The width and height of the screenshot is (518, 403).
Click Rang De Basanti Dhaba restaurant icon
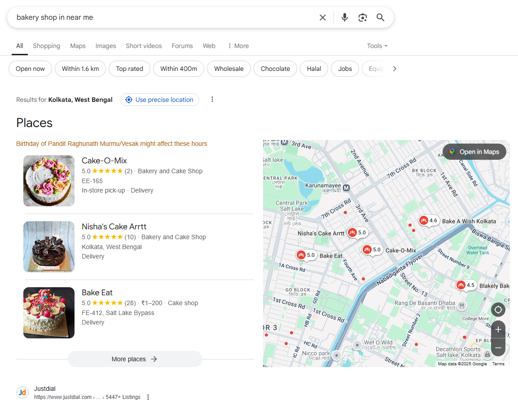[462, 306]
